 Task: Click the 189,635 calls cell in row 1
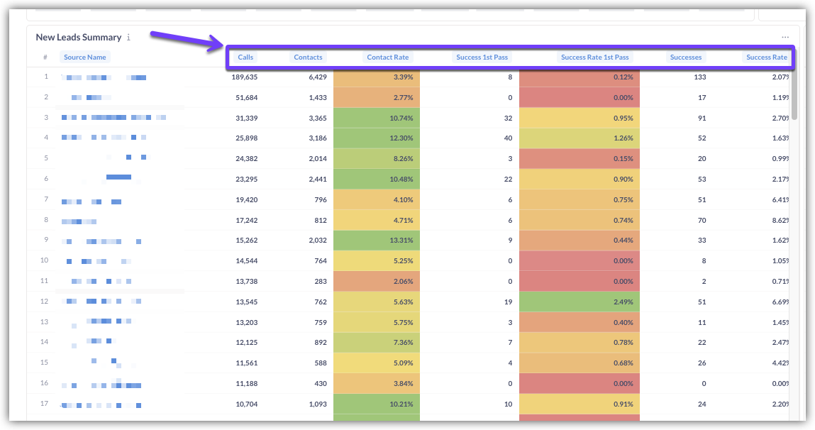click(245, 77)
